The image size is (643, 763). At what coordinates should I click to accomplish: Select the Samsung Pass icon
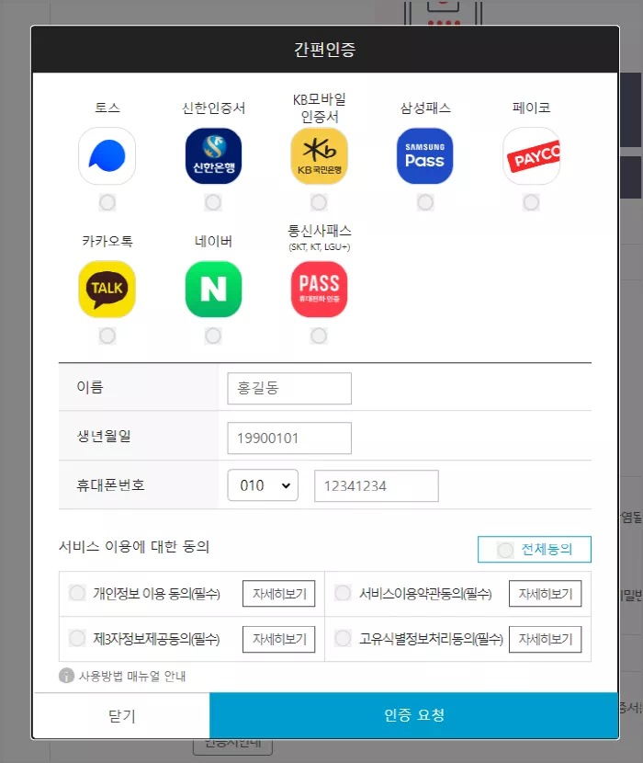tap(424, 155)
